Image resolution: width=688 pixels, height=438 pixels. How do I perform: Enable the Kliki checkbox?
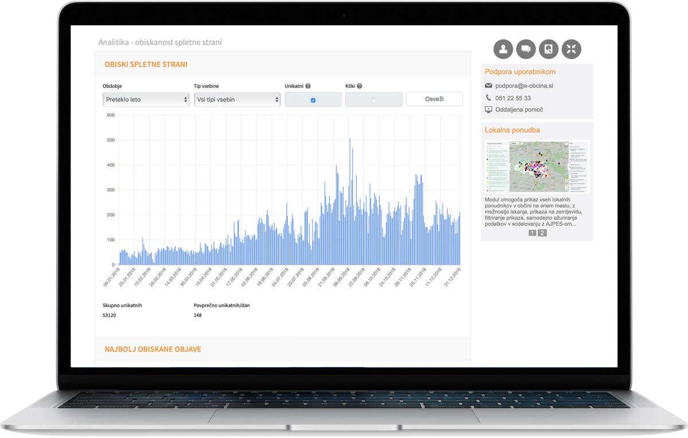tap(374, 100)
